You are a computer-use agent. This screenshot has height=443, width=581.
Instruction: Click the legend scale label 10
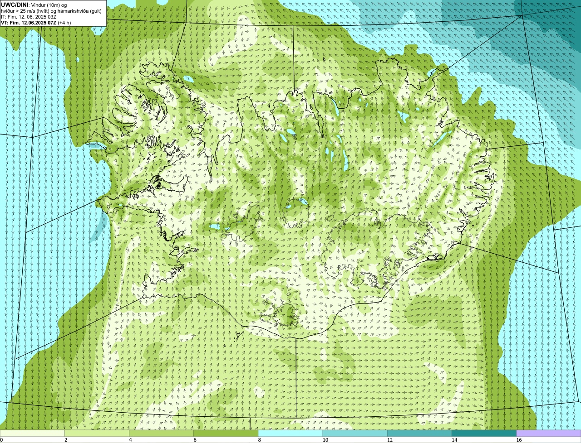pyautogui.click(x=325, y=440)
